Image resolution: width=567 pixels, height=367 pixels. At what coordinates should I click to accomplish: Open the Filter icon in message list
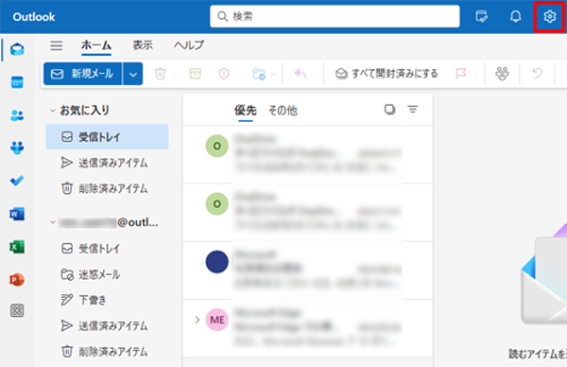[413, 110]
